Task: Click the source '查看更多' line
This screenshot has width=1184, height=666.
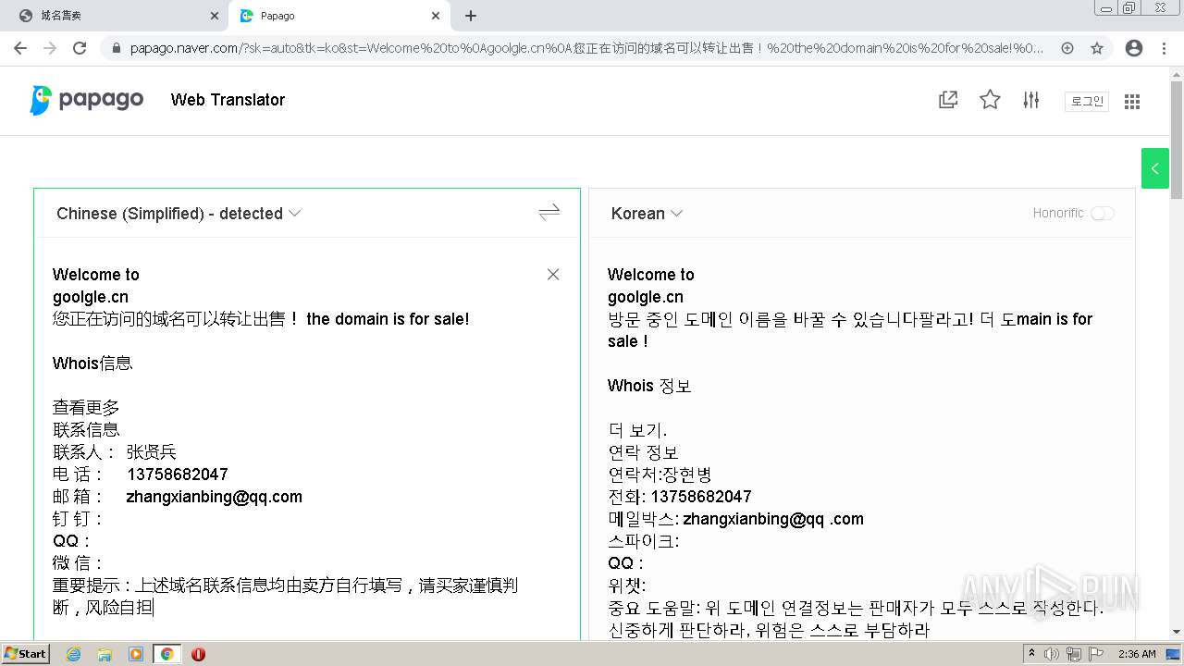Action: [x=86, y=408]
